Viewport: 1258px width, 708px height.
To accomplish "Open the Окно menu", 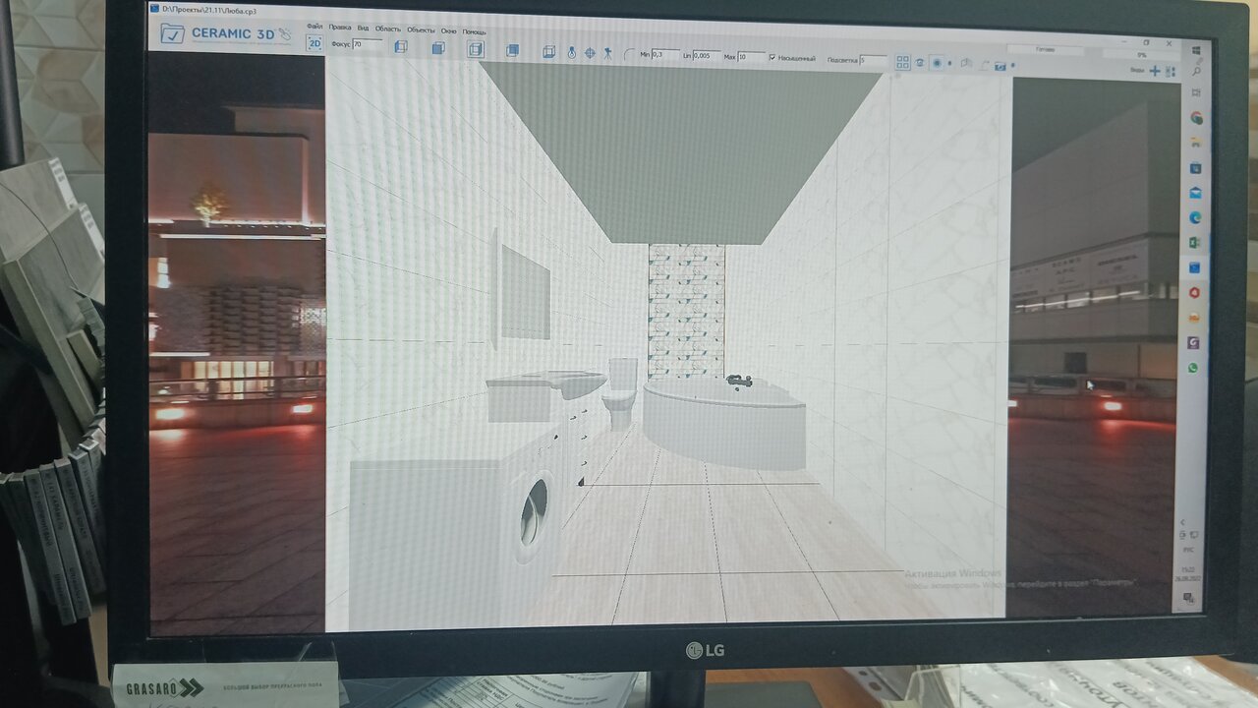I will click(x=448, y=30).
